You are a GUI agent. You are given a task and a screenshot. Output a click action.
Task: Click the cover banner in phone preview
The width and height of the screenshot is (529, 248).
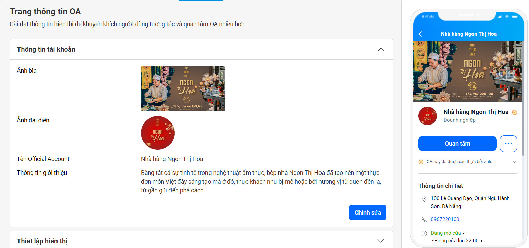[x=467, y=71]
